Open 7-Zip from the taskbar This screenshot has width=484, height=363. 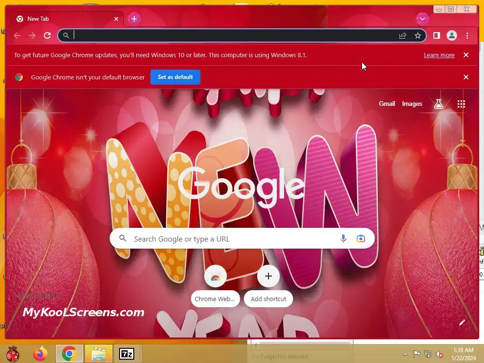tap(127, 354)
